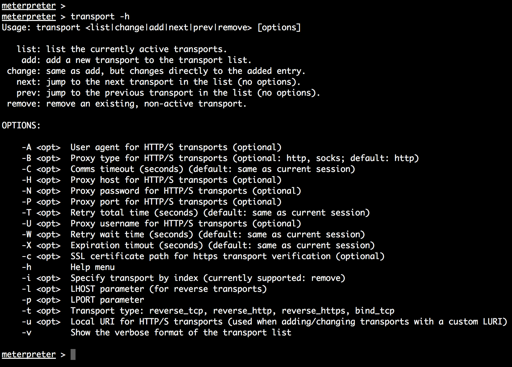Click 'bind_tcp' in transport type list

(x=375, y=311)
